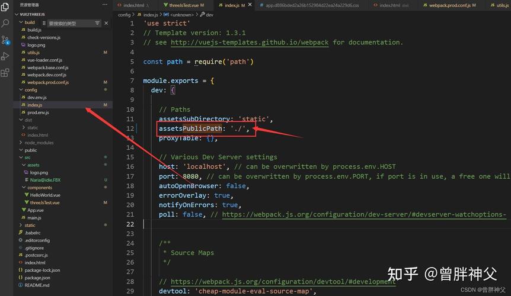Open the Explorer view in activity bar
The image size is (511, 296).
click(x=5, y=7)
